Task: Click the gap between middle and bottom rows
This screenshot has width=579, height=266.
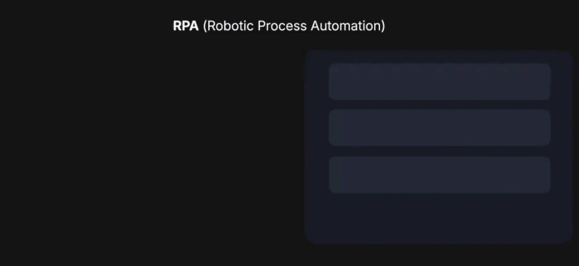Action: tap(439, 152)
